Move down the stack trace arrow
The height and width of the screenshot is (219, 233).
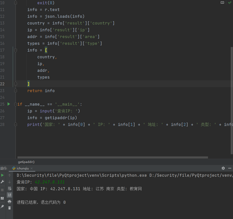[10, 182]
